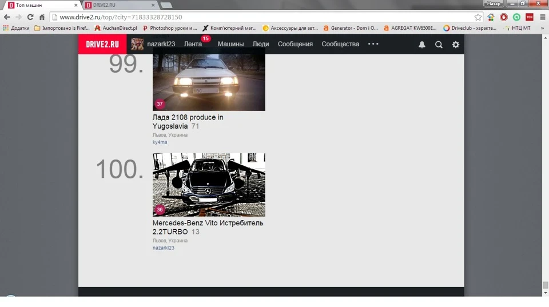
Task: Open the Лада 2108 car photo
Action: pos(209,82)
